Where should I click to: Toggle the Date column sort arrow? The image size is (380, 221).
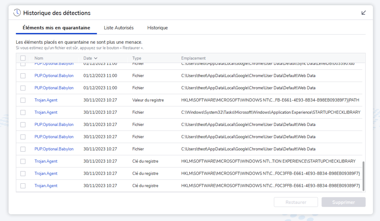(x=96, y=58)
